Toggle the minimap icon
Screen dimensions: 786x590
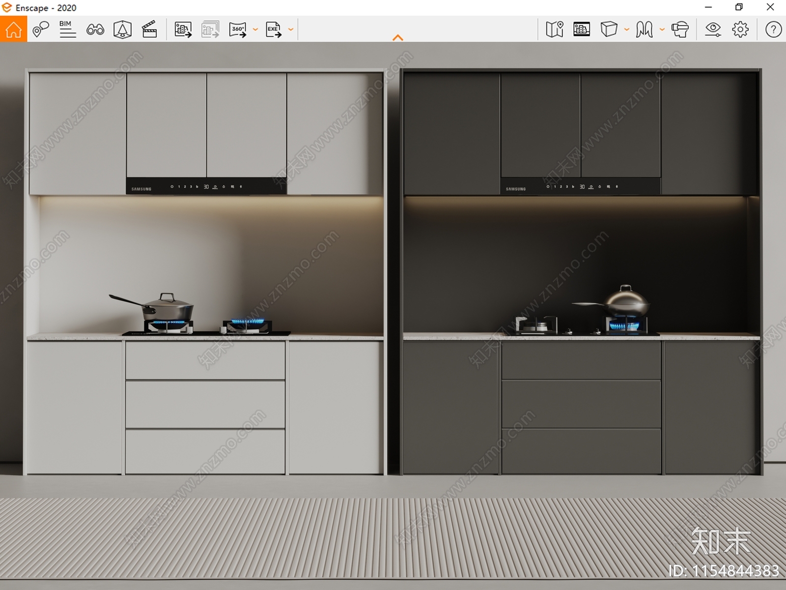555,29
